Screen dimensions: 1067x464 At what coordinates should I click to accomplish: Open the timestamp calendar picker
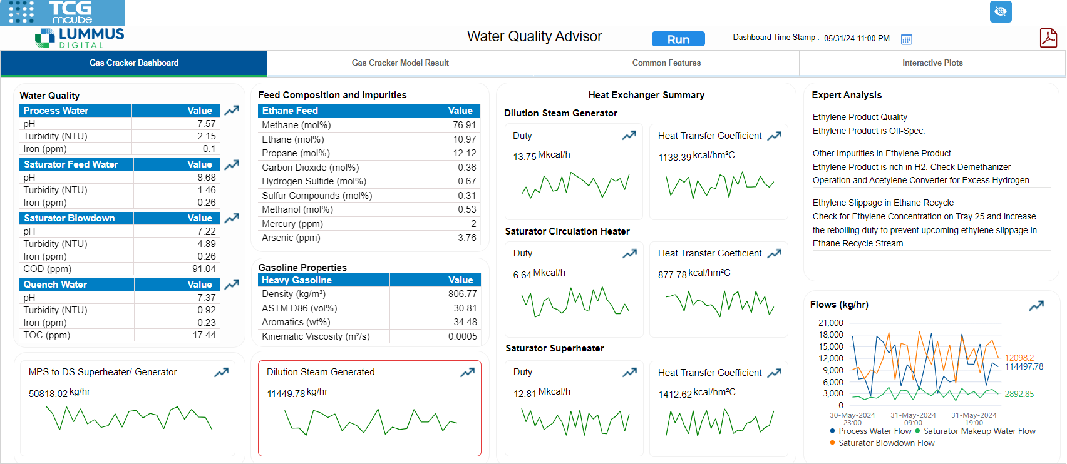906,39
